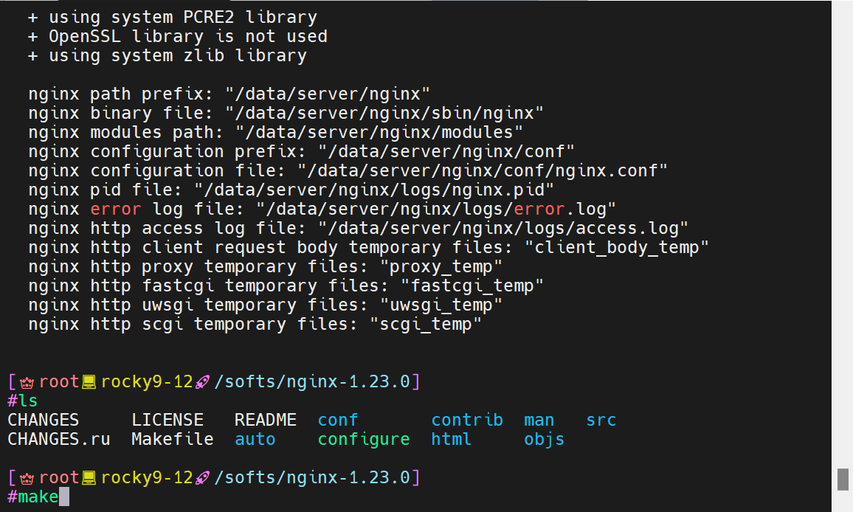Click the 'using system zlib library' line
Image resolution: width=853 pixels, height=512 pixels.
click(x=167, y=55)
